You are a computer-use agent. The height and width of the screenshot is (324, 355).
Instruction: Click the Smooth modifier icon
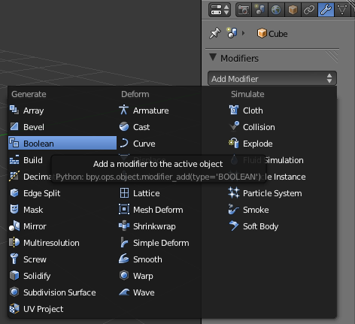124,259
